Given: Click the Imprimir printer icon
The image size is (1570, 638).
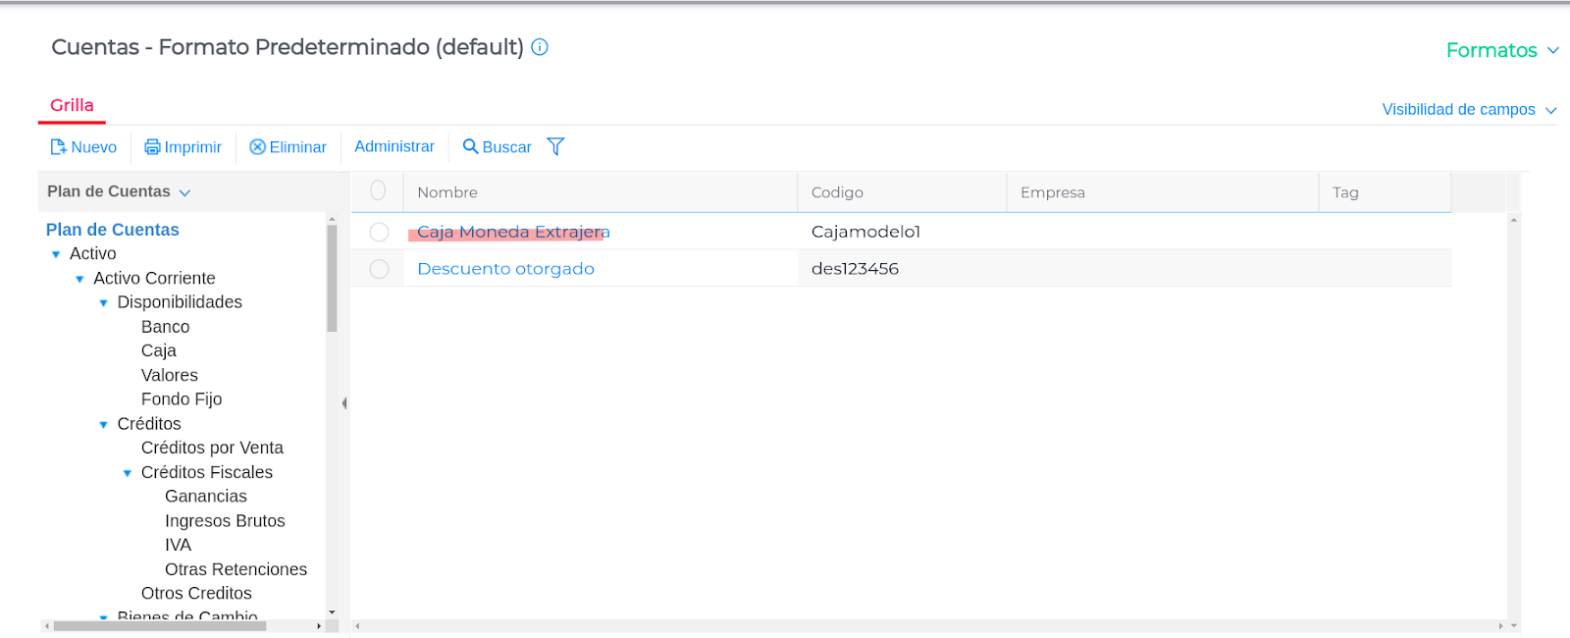Looking at the screenshot, I should pos(152,147).
